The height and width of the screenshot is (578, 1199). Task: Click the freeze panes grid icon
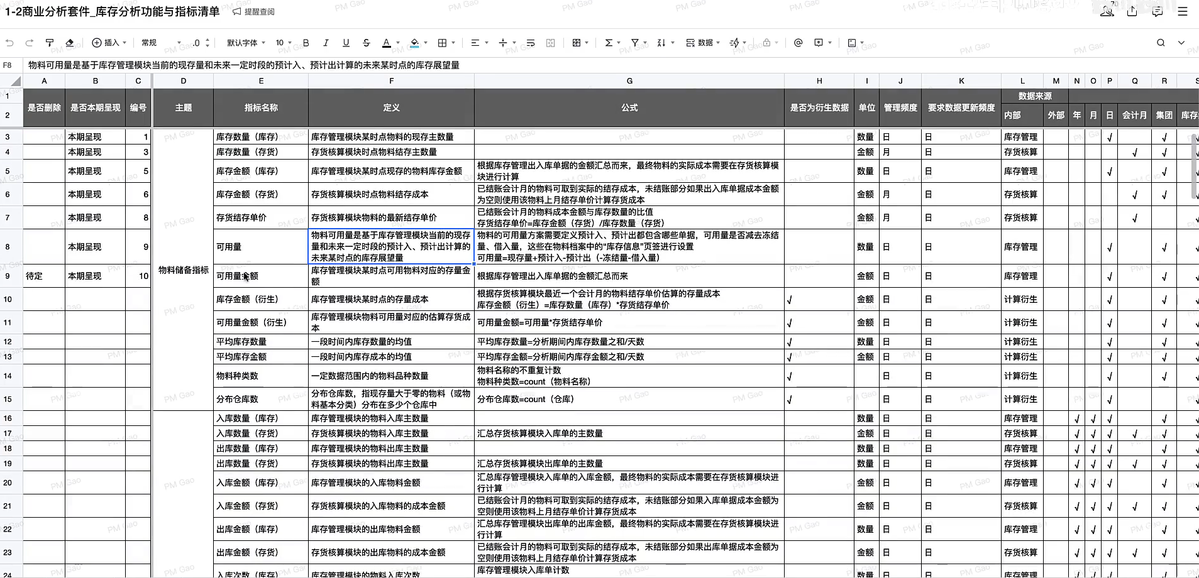(x=577, y=43)
